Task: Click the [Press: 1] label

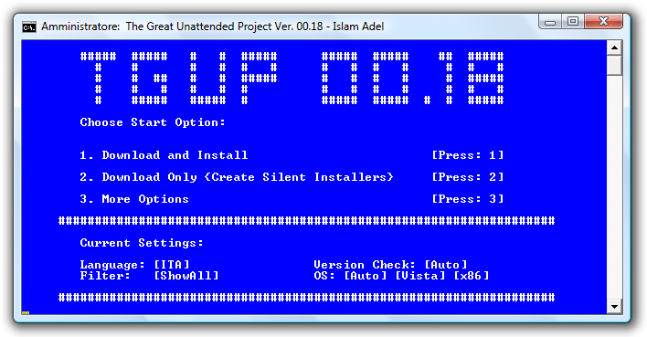Action: point(468,155)
